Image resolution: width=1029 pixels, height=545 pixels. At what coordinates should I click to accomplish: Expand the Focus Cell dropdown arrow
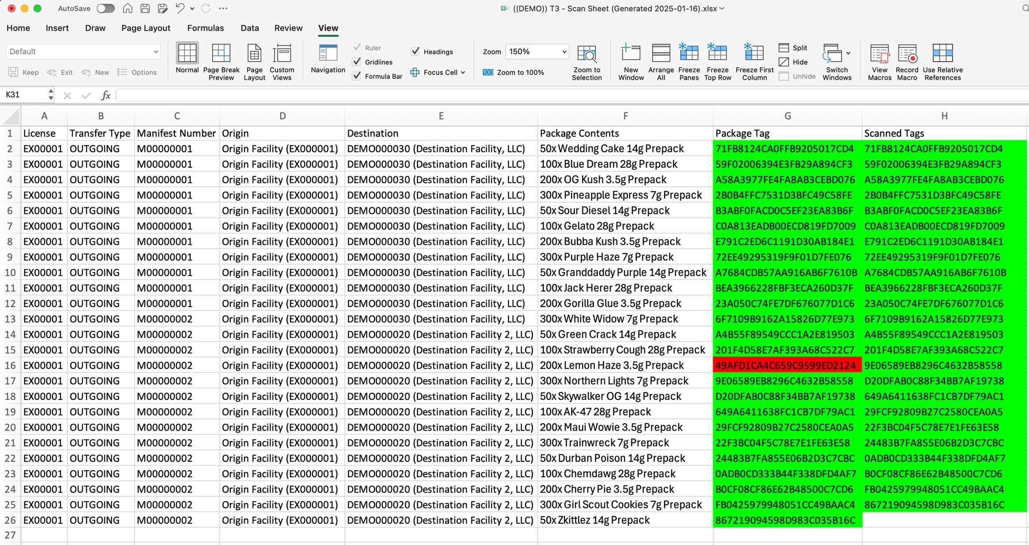[463, 73]
